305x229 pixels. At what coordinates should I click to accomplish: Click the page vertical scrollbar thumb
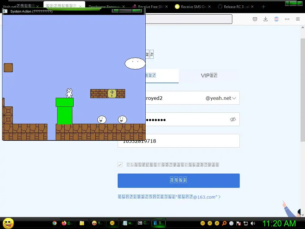303,89
